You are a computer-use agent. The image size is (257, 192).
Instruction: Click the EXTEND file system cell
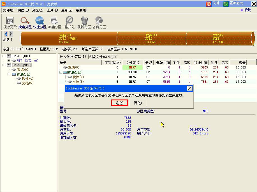(133, 72)
